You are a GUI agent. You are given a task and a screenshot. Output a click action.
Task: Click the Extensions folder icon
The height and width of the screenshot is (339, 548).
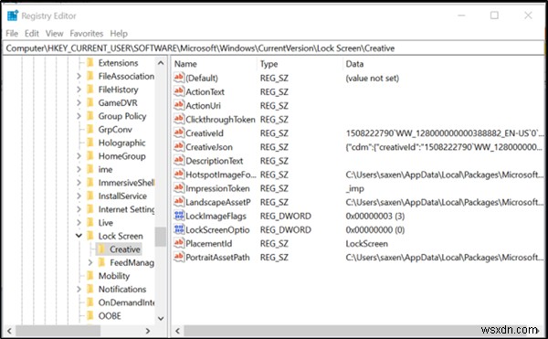pos(90,63)
